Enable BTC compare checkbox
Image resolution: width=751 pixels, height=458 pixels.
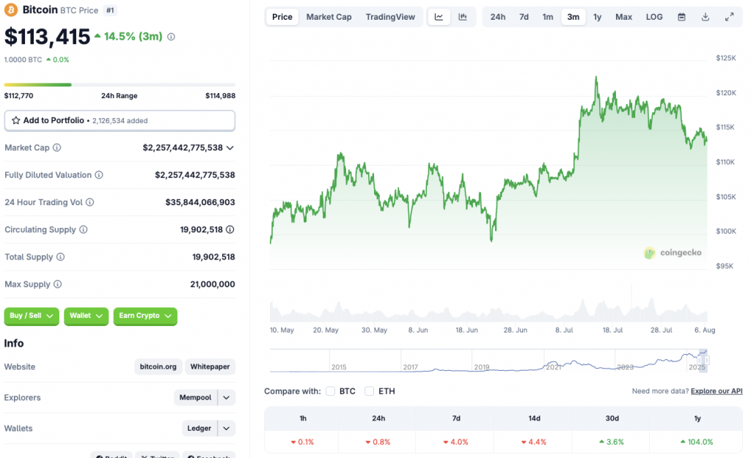(331, 391)
